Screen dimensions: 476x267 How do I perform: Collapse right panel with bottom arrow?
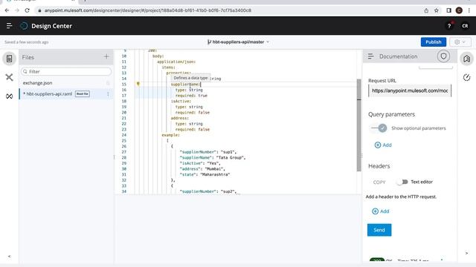[x=466, y=253]
